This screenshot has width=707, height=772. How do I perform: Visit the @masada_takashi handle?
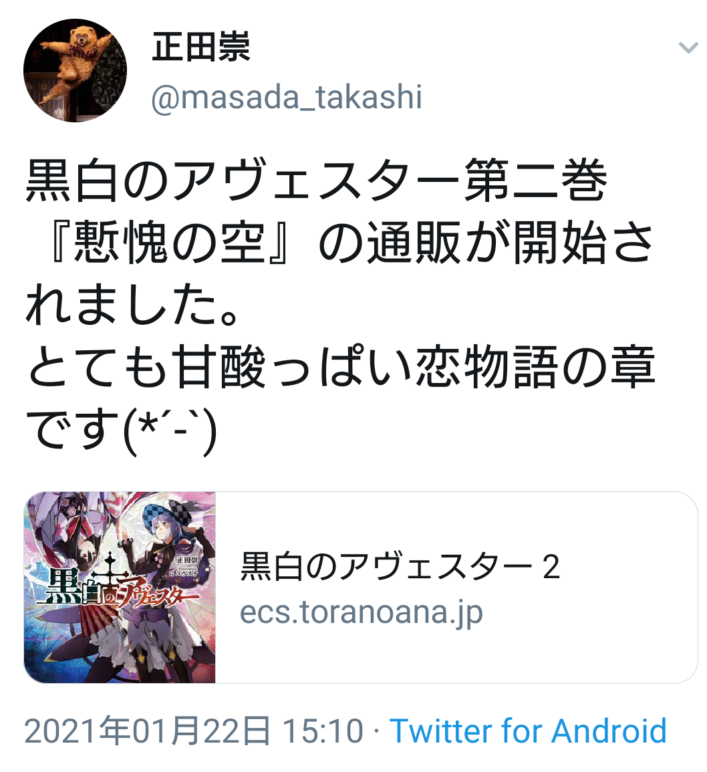(287, 97)
